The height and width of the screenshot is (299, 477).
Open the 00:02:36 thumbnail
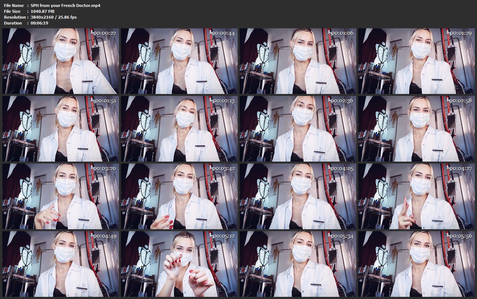pyautogui.click(x=298, y=129)
